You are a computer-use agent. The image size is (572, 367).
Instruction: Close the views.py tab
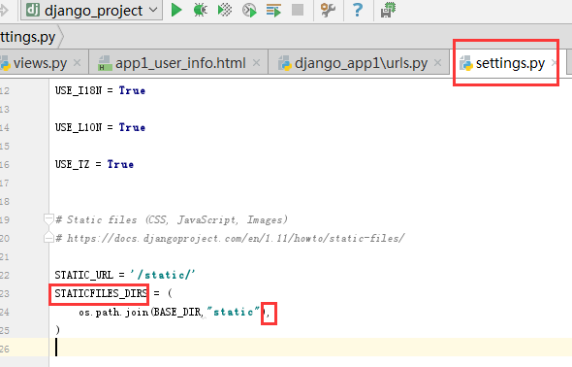coord(77,63)
